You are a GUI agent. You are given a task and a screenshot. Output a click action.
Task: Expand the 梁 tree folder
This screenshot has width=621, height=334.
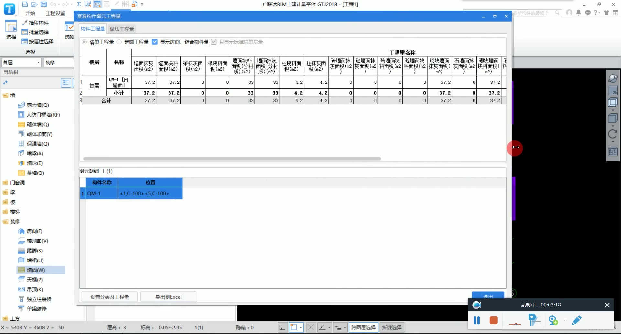tap(5, 193)
